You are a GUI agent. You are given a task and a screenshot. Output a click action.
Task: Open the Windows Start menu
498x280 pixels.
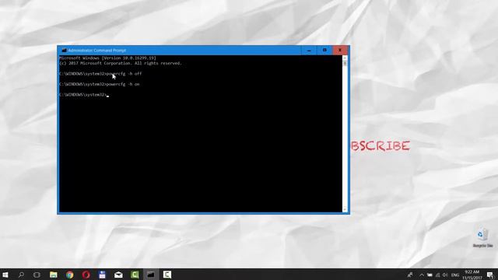click(x=5, y=275)
